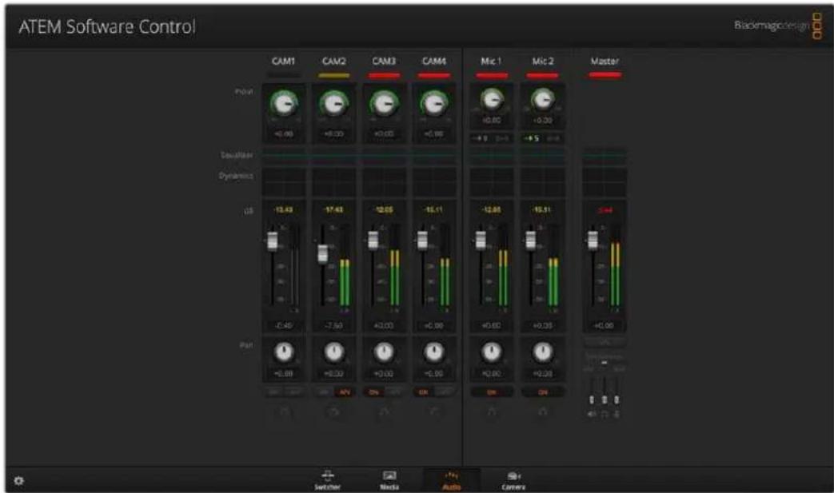Mute Mic 1 via its ON button
This screenshot has width=834, height=493.
tap(492, 392)
